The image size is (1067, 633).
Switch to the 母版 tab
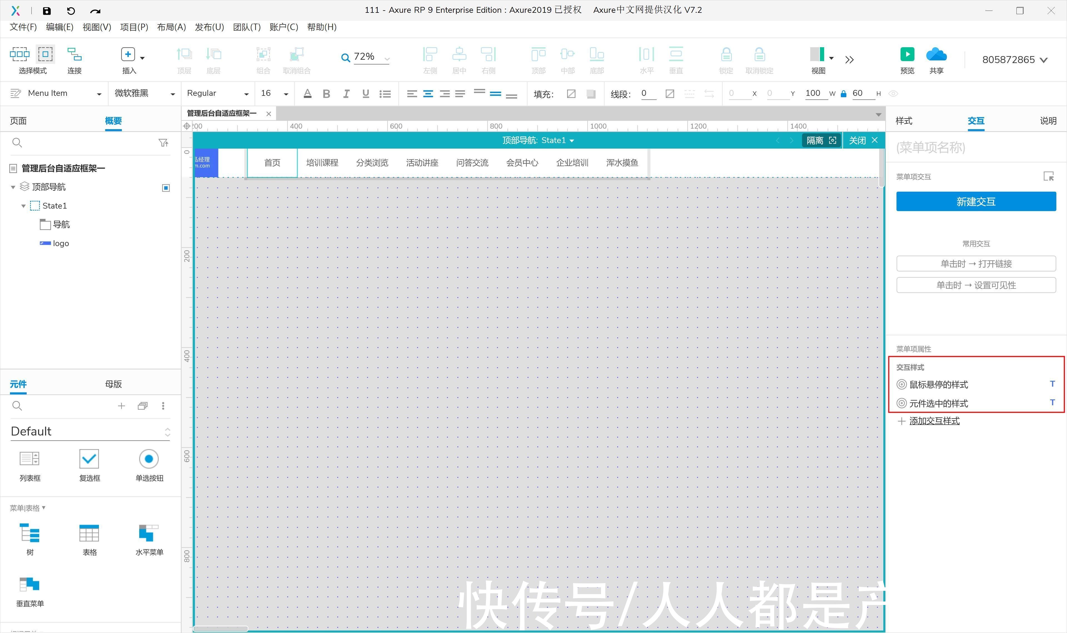[x=113, y=384]
